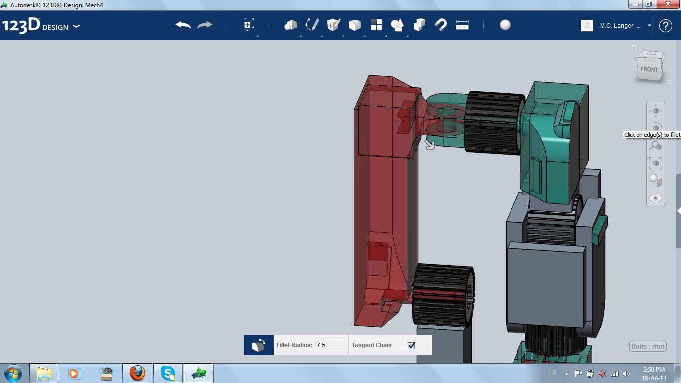Click the network signal tray icon

(x=615, y=373)
